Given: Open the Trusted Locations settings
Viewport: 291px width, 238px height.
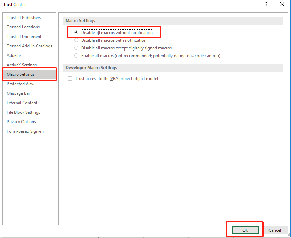Looking at the screenshot, I should click(x=23, y=27).
